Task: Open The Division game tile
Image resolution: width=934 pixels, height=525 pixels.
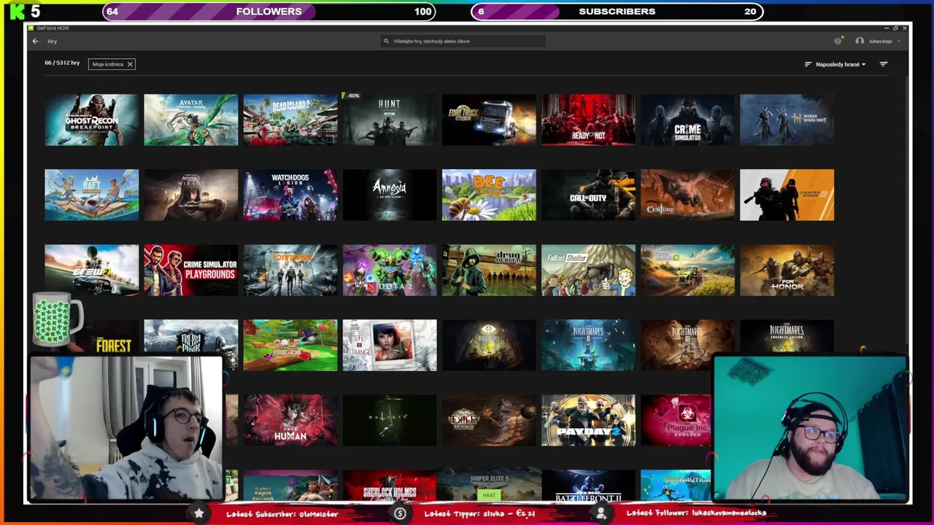Action: coord(290,270)
